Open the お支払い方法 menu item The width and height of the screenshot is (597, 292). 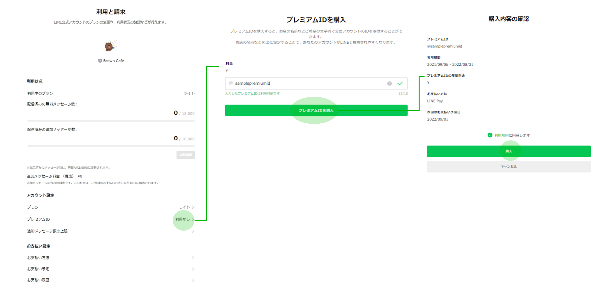coord(38,258)
